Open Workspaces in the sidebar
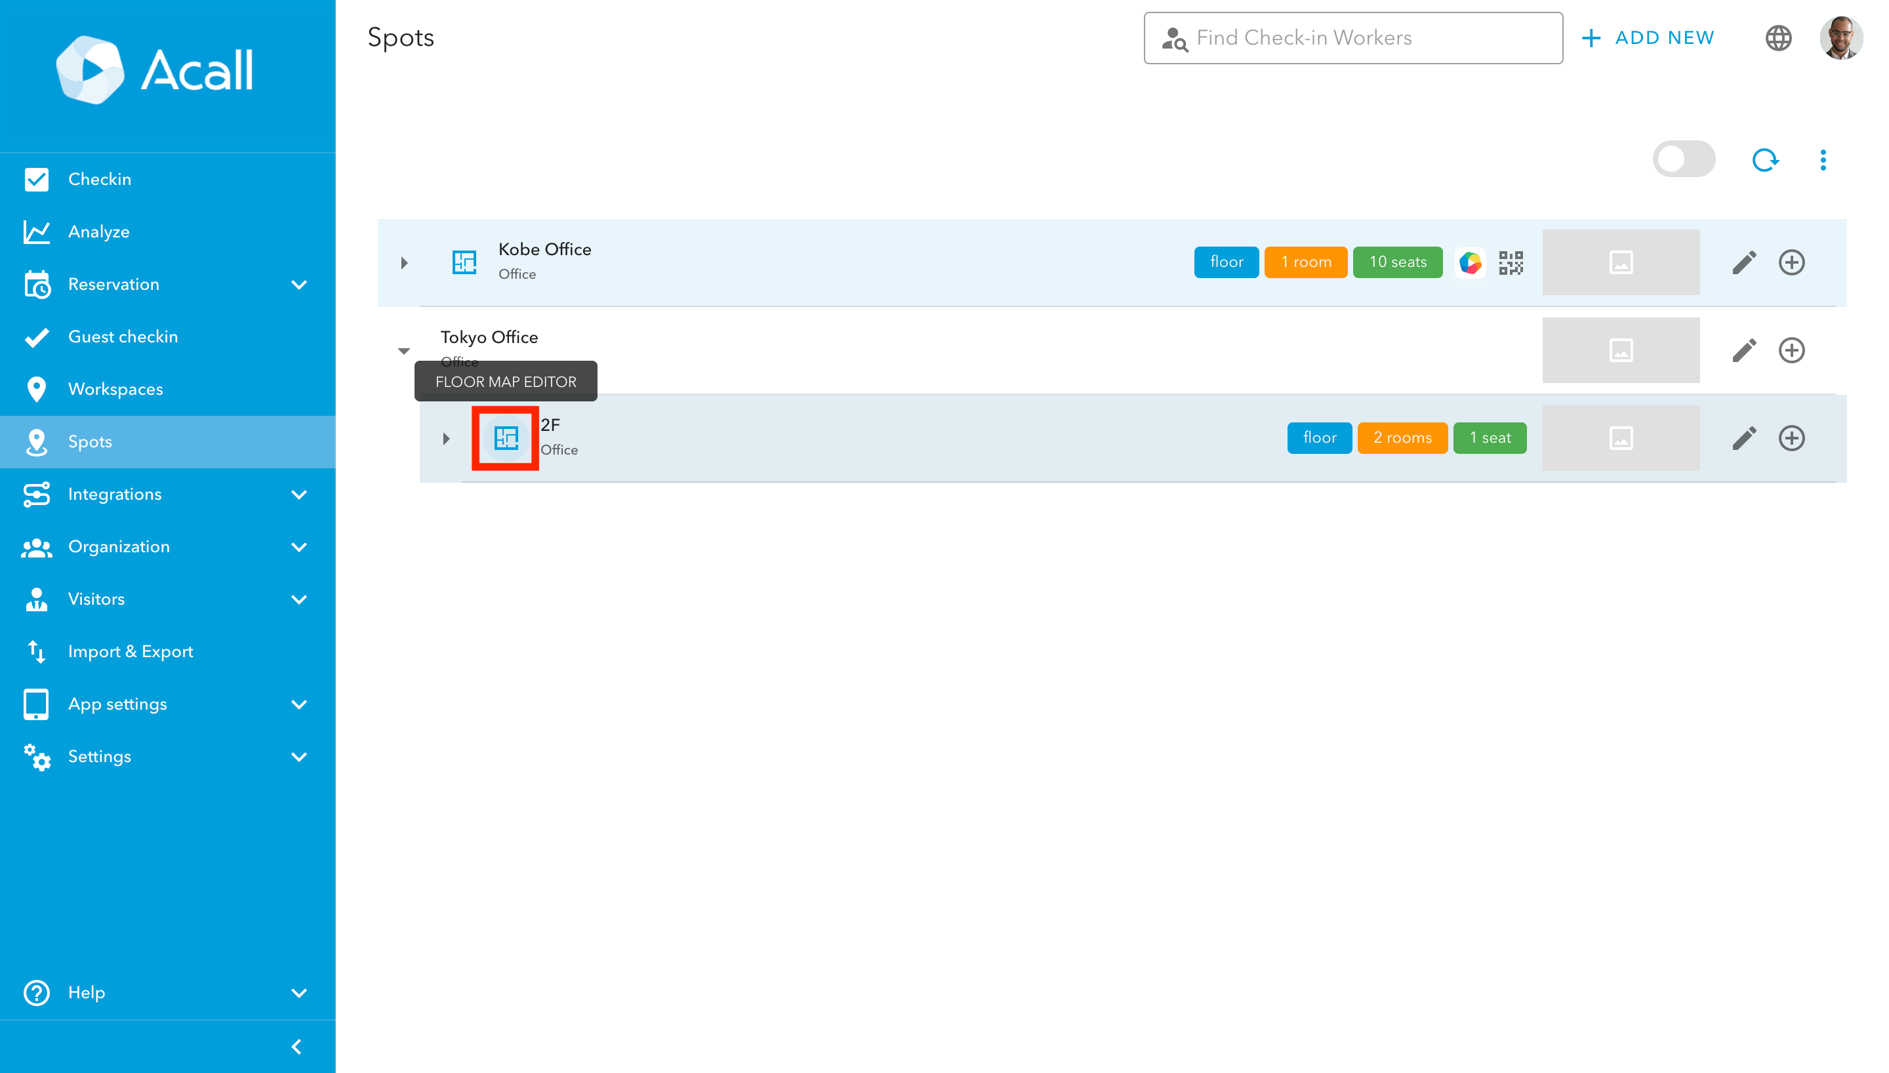The width and height of the screenshot is (1889, 1073). point(115,388)
